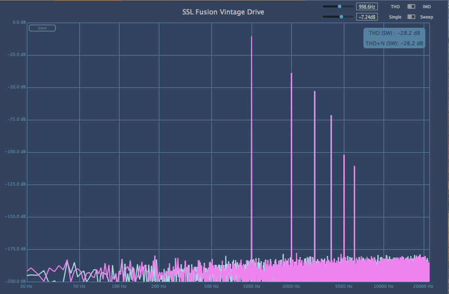Select the Sweep label
Screen dimensions: 449x294
(427, 17)
